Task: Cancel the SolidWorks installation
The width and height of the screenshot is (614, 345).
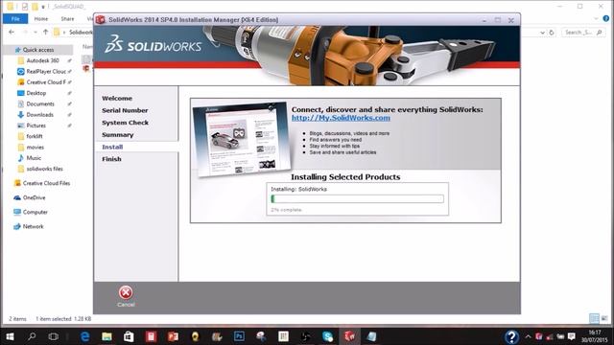Action: [x=126, y=296]
